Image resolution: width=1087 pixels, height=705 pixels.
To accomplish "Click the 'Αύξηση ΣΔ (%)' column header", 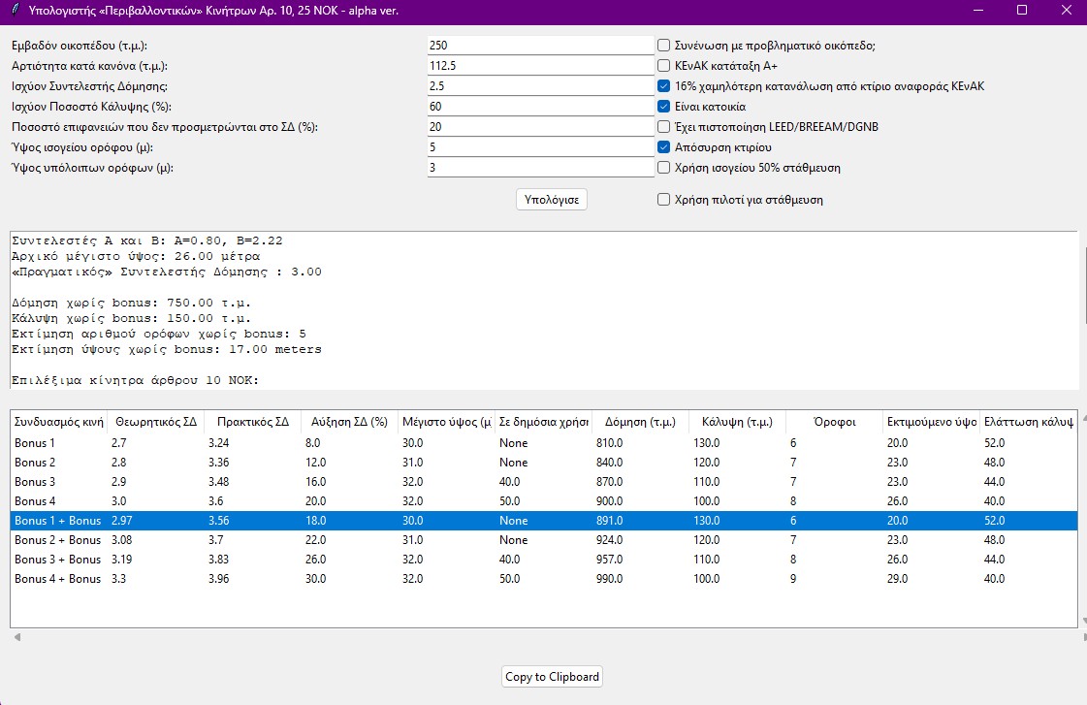I will (x=349, y=422).
